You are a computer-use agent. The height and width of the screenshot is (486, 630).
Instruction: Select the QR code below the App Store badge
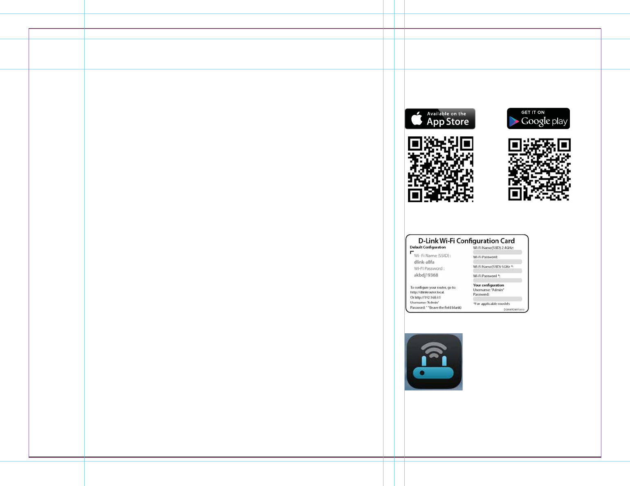[441, 169]
